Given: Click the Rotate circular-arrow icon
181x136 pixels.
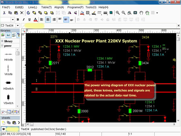Looking at the screenshot, I should pos(28,13).
